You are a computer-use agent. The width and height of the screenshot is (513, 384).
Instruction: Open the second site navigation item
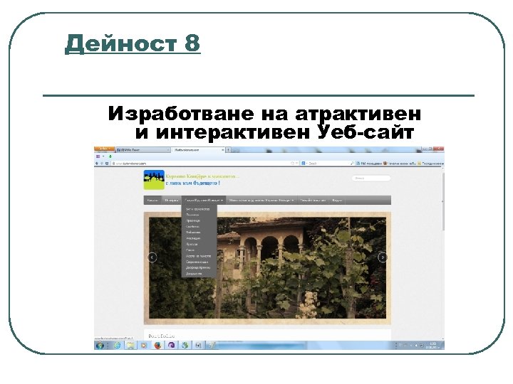tap(172, 200)
